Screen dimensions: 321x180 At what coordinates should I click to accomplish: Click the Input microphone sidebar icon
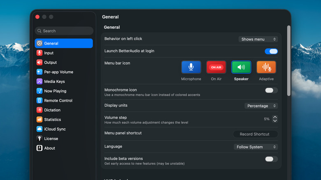pyautogui.click(x=40, y=53)
